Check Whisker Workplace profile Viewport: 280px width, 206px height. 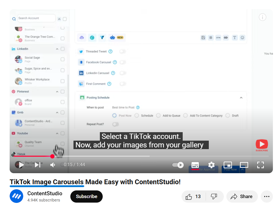tap(62, 81)
